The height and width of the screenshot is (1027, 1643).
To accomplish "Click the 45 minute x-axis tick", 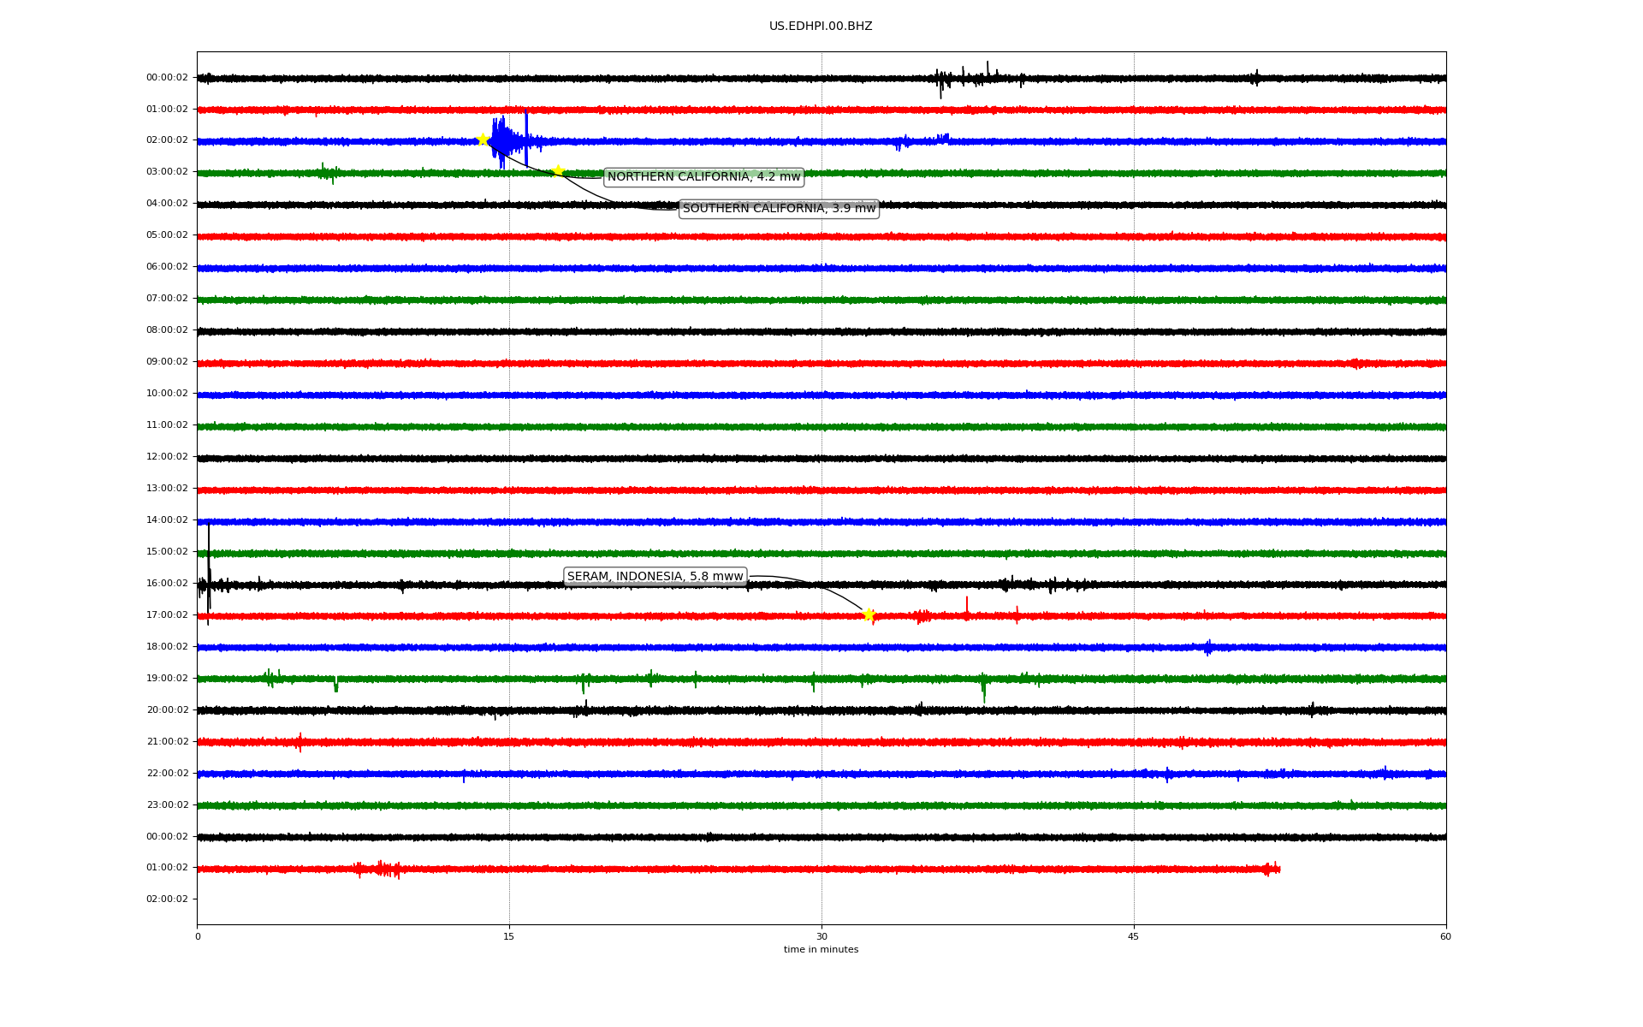I will (x=1133, y=936).
